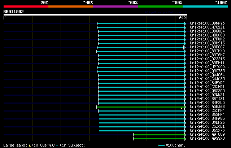Select hit label UniRef100_B9H9I6
Screen dimensions: 231x148
point(207,43)
